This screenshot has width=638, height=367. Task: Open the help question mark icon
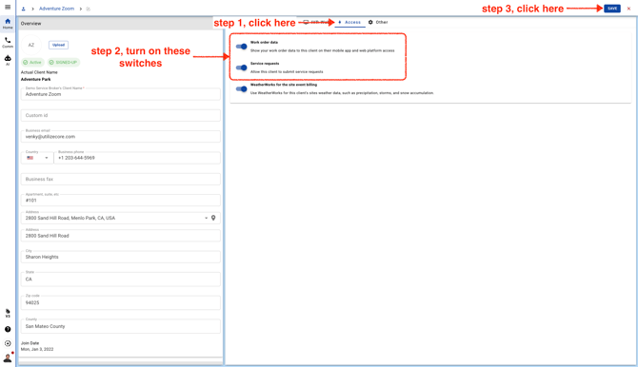pos(8,329)
